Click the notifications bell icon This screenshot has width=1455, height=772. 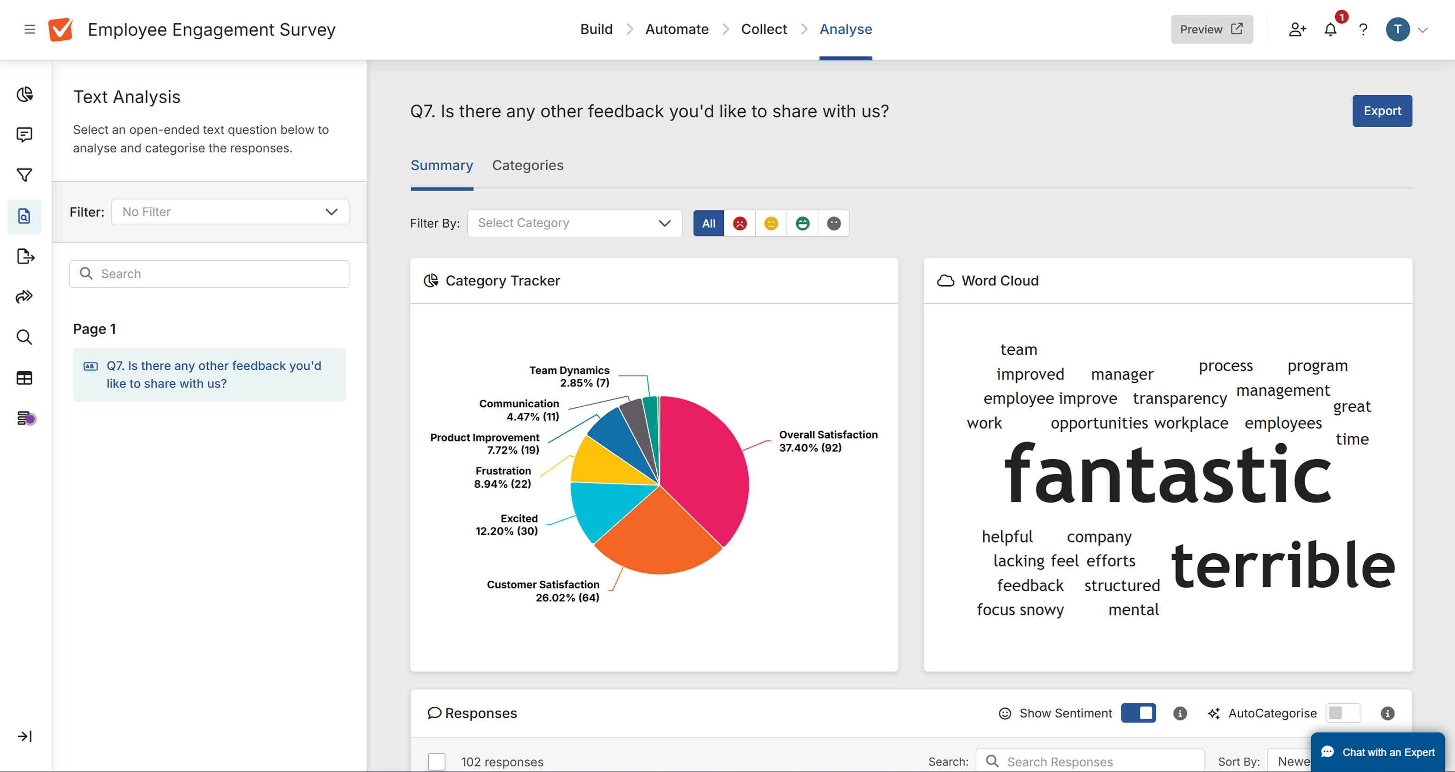point(1330,30)
